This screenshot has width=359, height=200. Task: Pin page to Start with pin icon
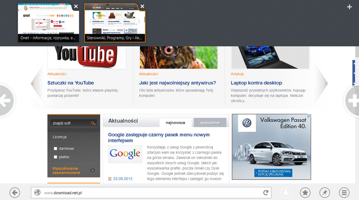pyautogui.click(x=325, y=193)
